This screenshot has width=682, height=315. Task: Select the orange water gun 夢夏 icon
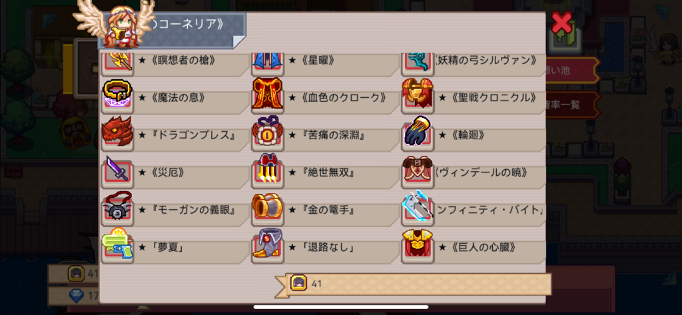(x=117, y=244)
